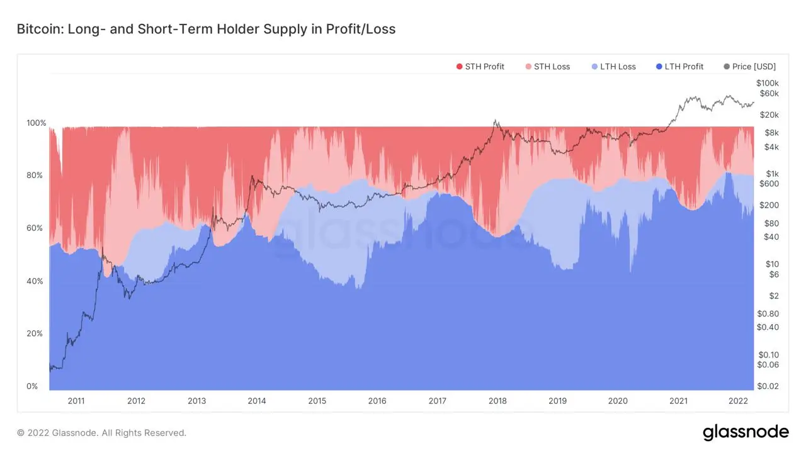The width and height of the screenshot is (806, 453).
Task: Click the $100k label on the price axis
Action: coord(768,83)
